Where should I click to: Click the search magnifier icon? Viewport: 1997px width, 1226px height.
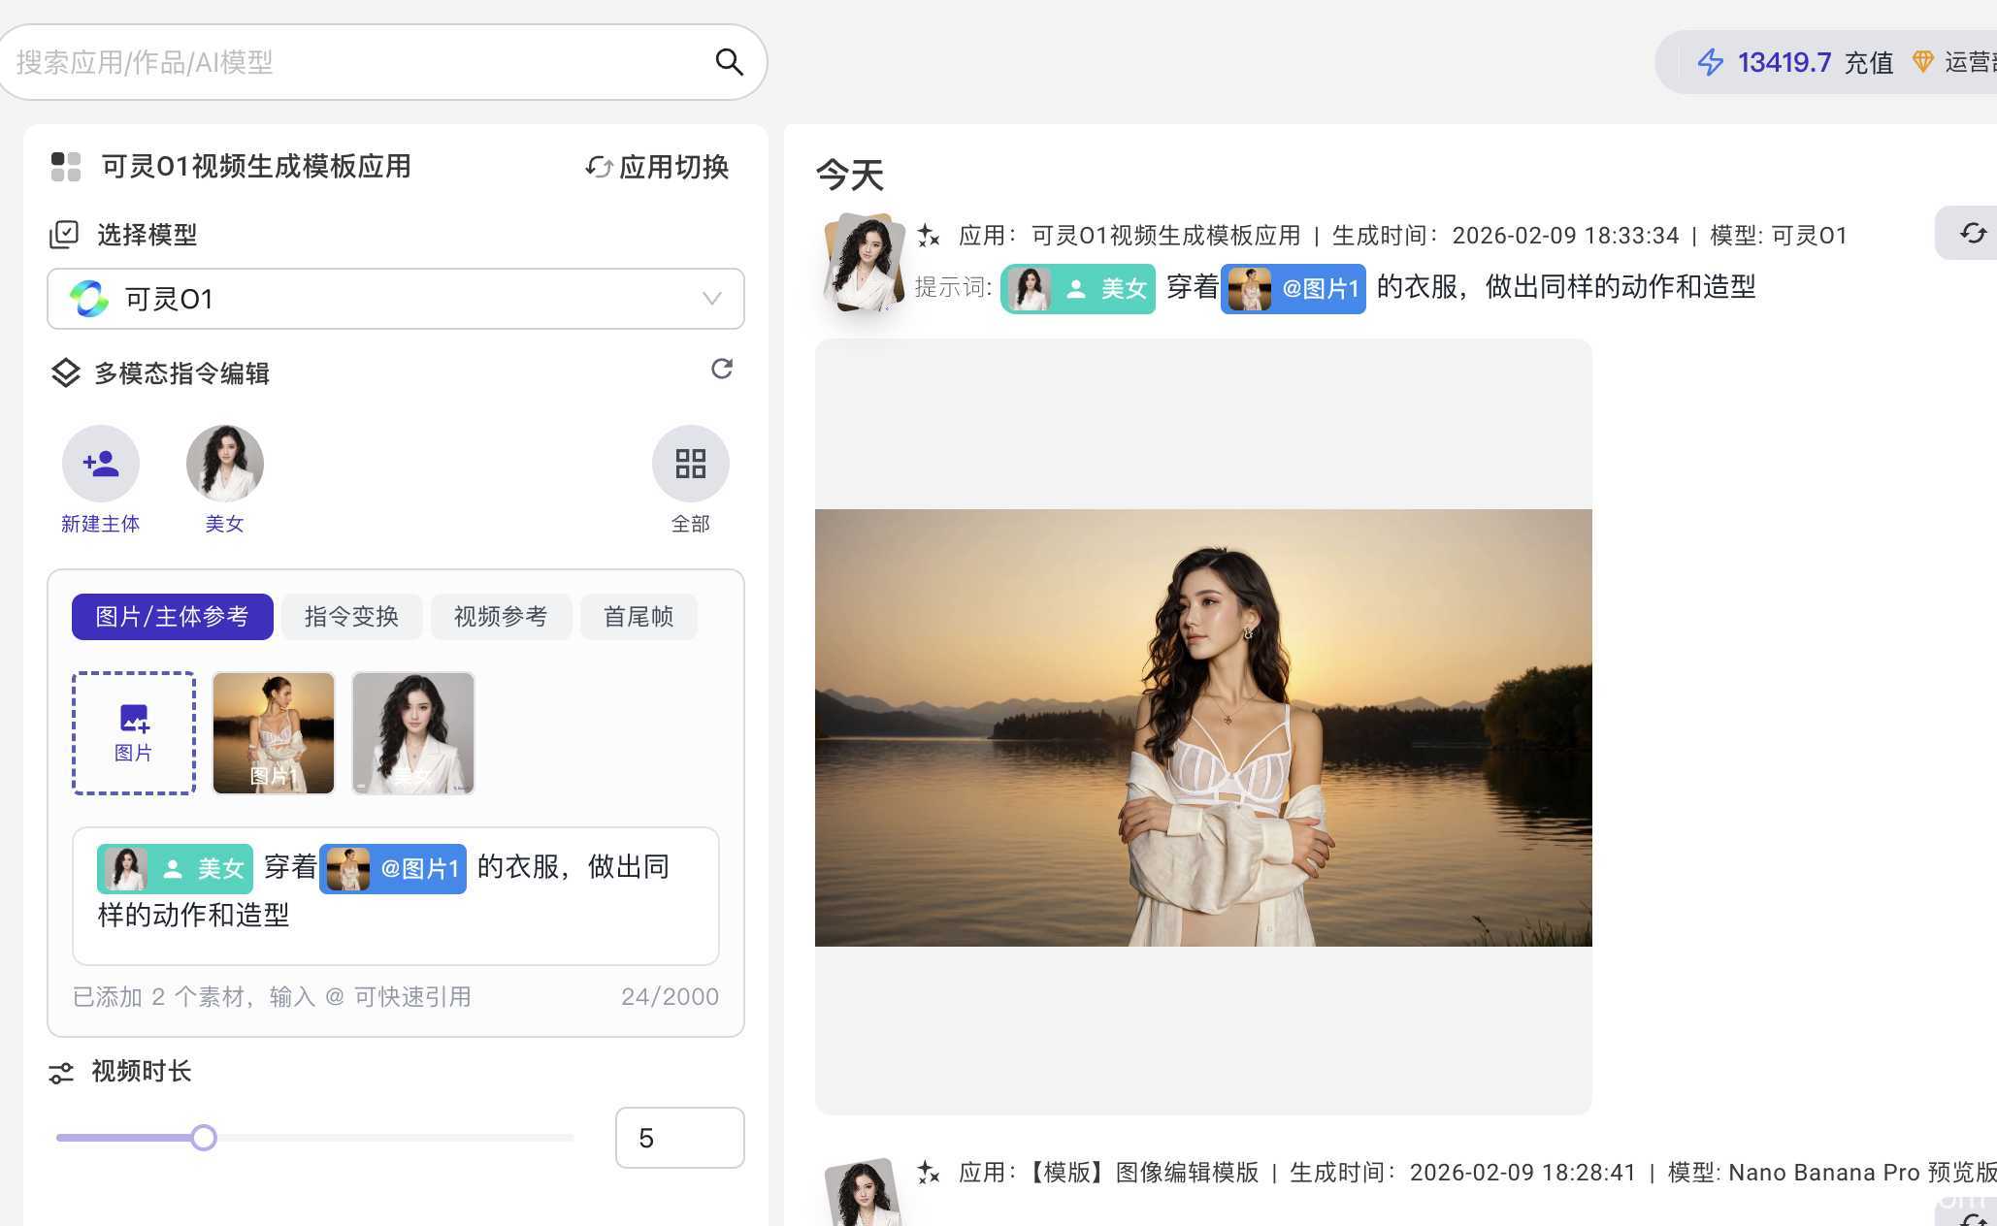click(729, 62)
